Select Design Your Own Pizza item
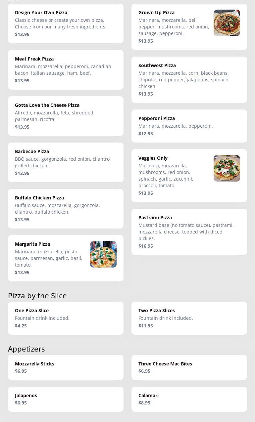 coord(66,23)
